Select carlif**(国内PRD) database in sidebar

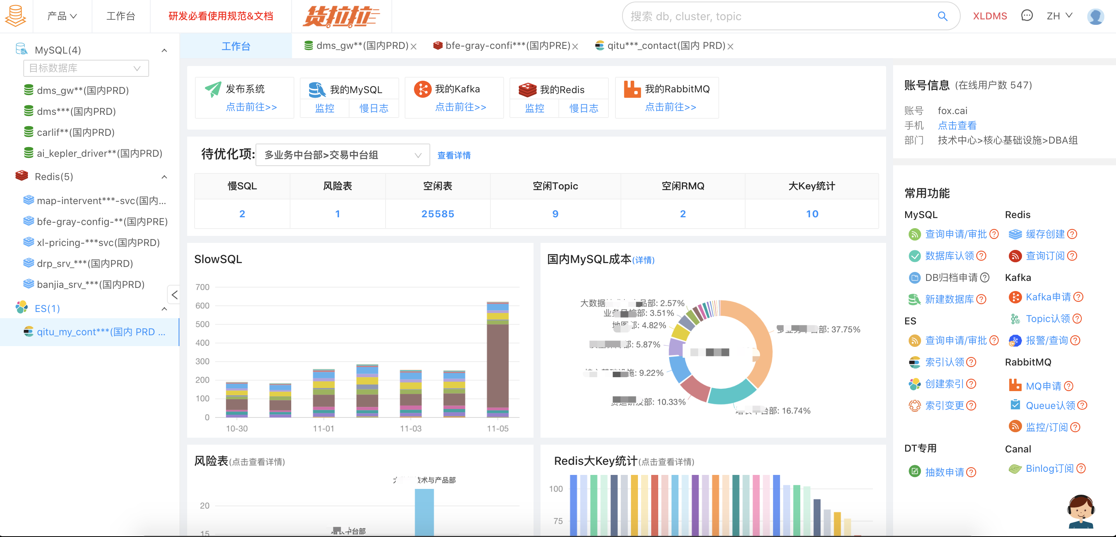75,132
